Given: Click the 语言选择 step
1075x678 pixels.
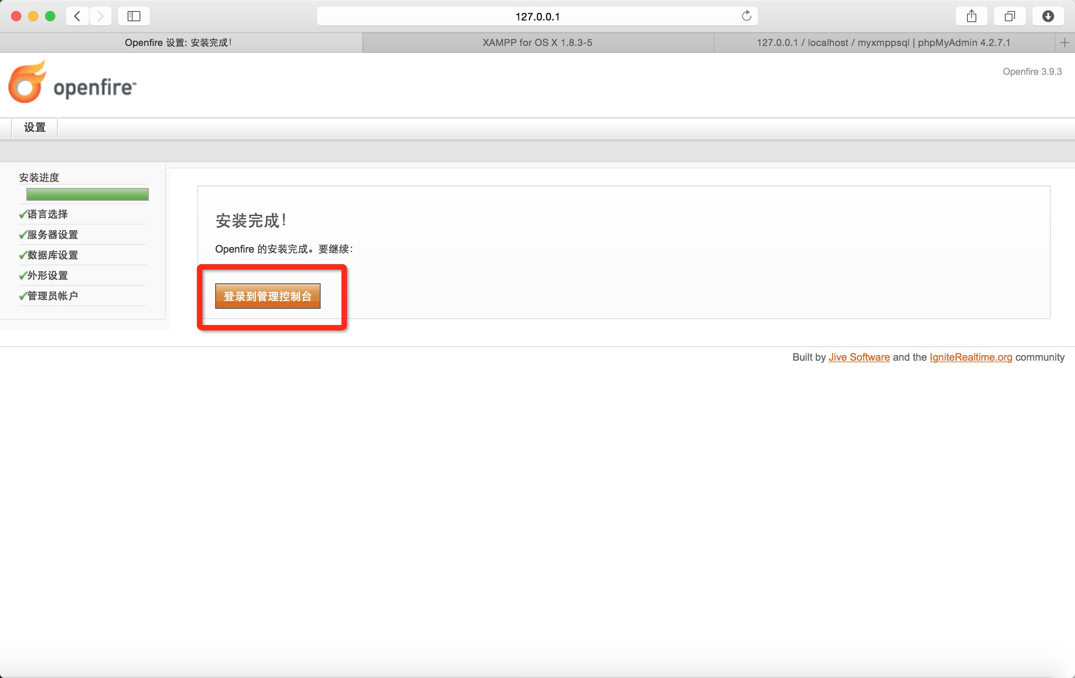Looking at the screenshot, I should (x=47, y=214).
